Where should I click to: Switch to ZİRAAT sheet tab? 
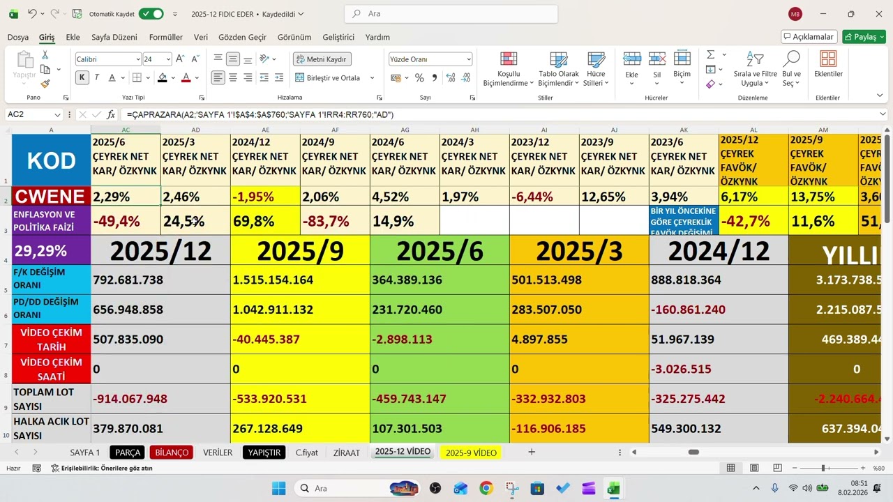tap(347, 452)
